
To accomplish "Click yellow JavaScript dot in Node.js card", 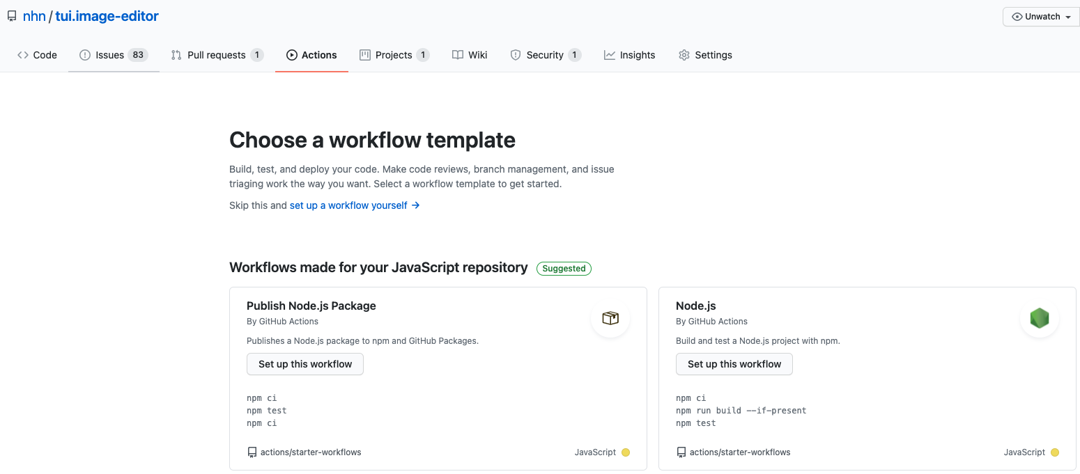I will point(1055,452).
